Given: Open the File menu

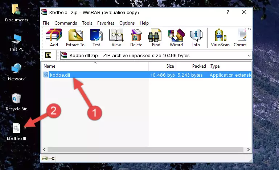Looking at the screenshot, I should coord(46,23).
